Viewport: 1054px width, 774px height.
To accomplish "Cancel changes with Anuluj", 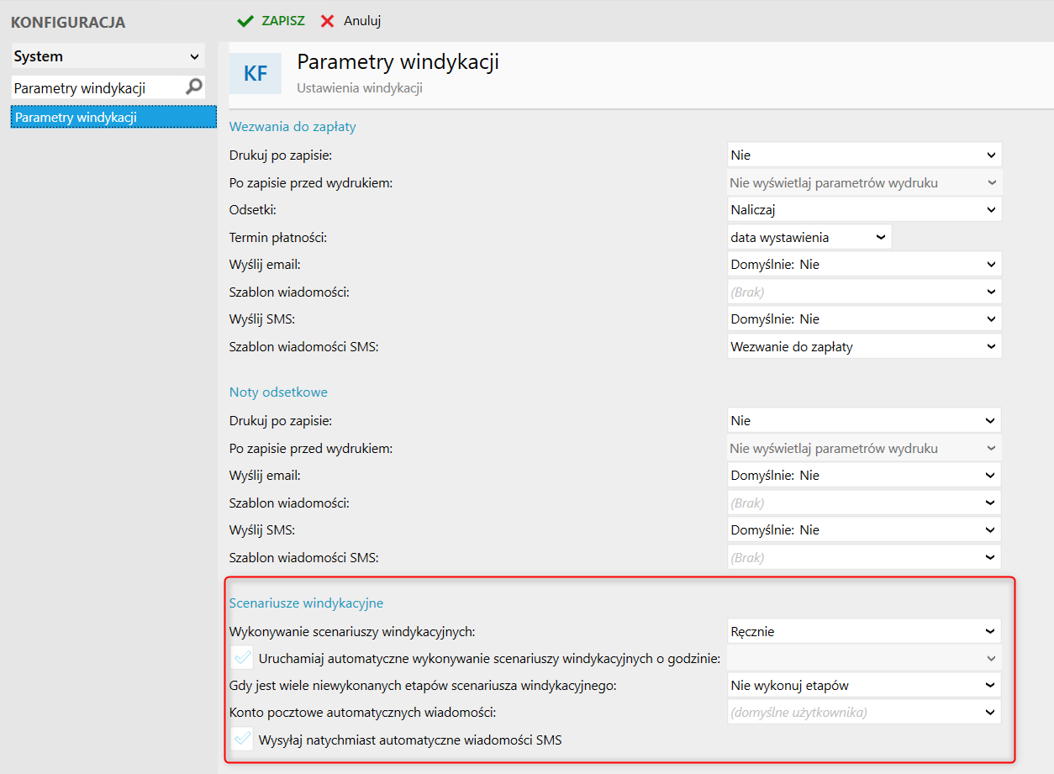I will coord(350,21).
